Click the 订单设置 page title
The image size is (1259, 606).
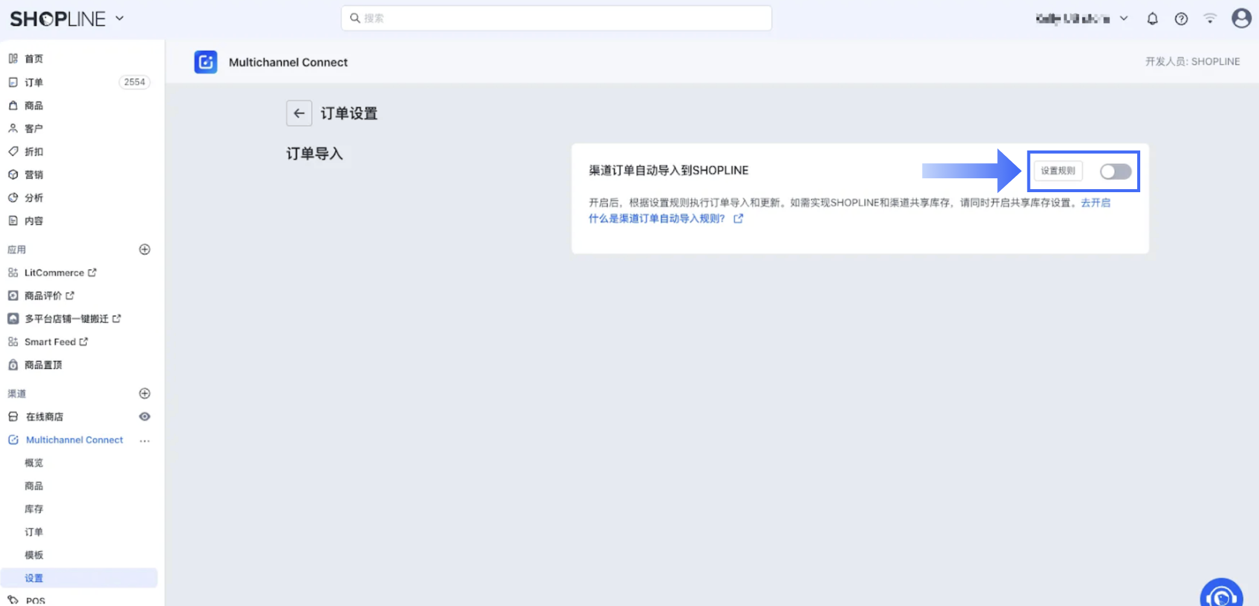pos(349,113)
